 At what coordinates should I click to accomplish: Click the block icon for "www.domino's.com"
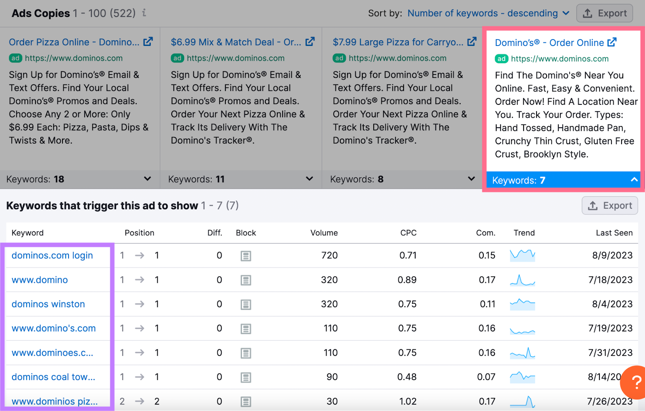(246, 328)
